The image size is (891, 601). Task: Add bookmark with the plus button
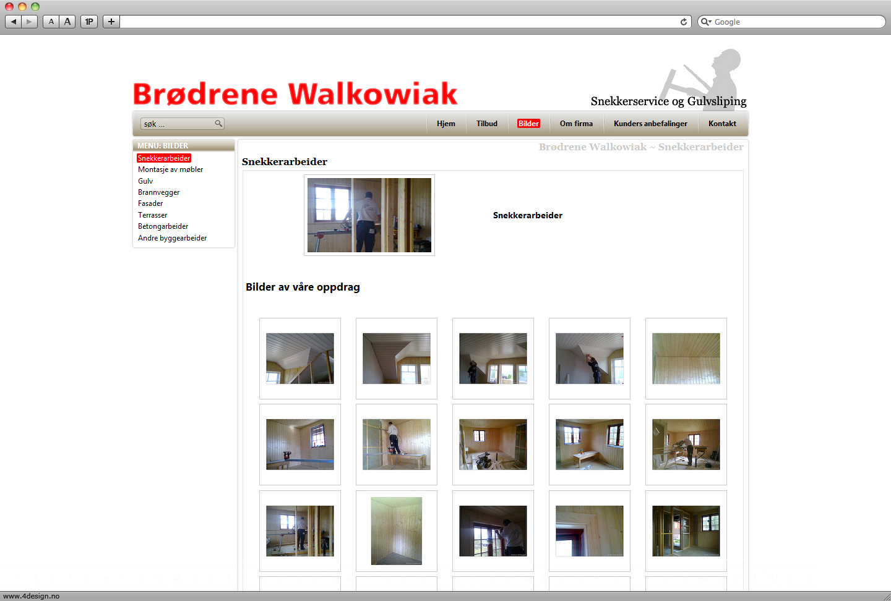tap(111, 22)
